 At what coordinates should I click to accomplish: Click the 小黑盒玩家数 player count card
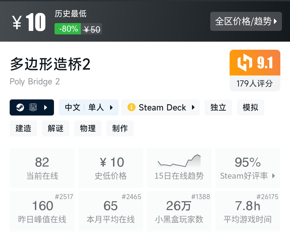[x=179, y=211]
